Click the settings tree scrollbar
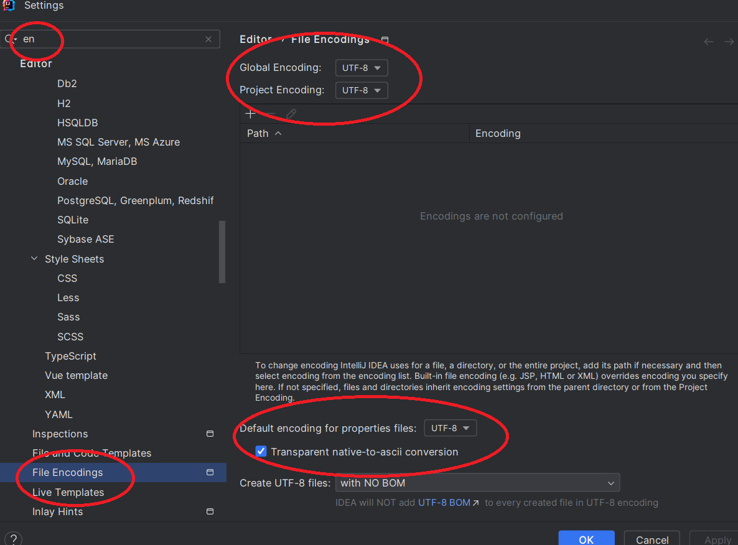738x545 pixels. pyautogui.click(x=222, y=252)
